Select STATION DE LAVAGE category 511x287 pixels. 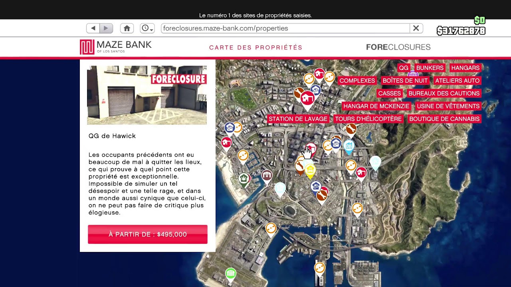pos(298,119)
